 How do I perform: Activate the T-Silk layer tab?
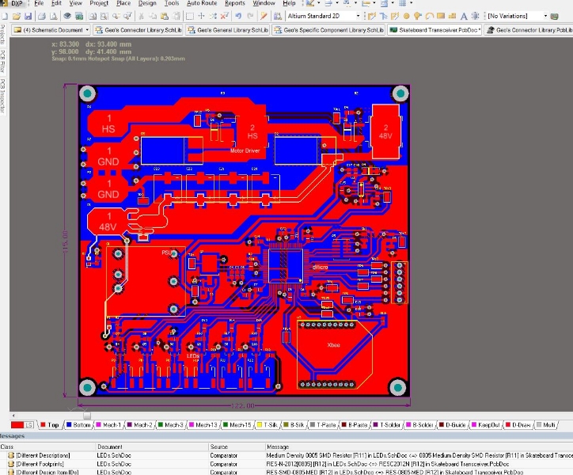coord(268,425)
